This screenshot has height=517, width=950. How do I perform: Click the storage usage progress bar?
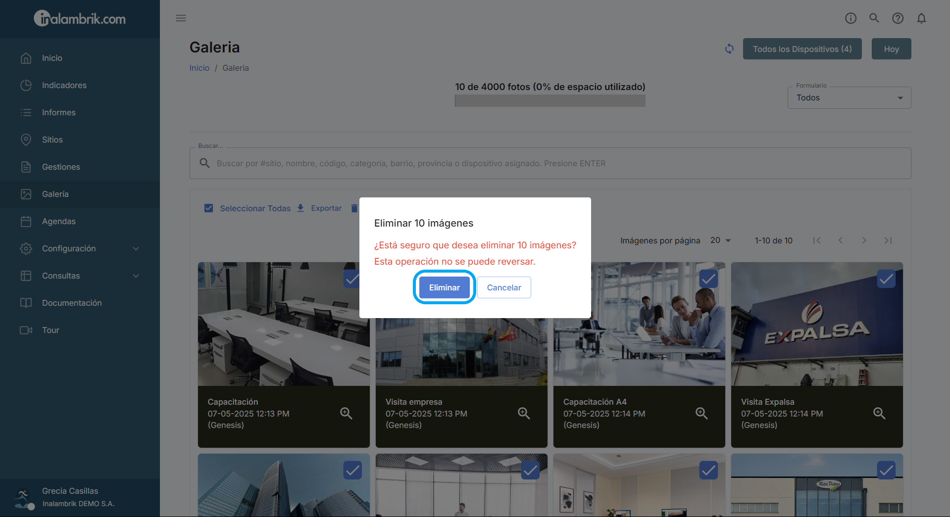pos(550,101)
